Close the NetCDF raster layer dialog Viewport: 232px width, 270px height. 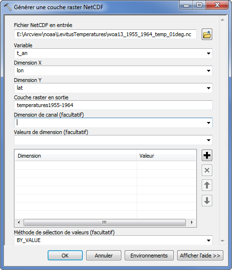pyautogui.click(x=217, y=5)
